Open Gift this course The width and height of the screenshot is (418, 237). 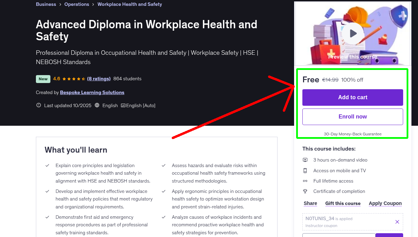pos(343,203)
